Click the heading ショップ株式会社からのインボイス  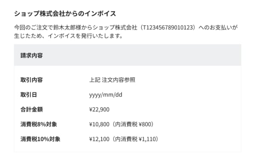tap(65, 14)
